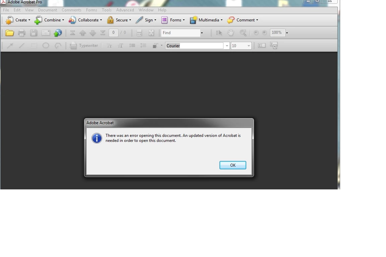The height and width of the screenshot is (257, 386).
Task: Click the fit one full page icon
Action: click(x=151, y=33)
